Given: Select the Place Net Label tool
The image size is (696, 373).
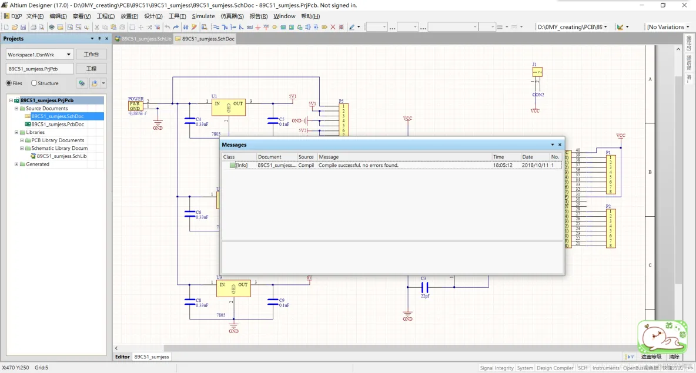Looking at the screenshot, I should point(249,27).
